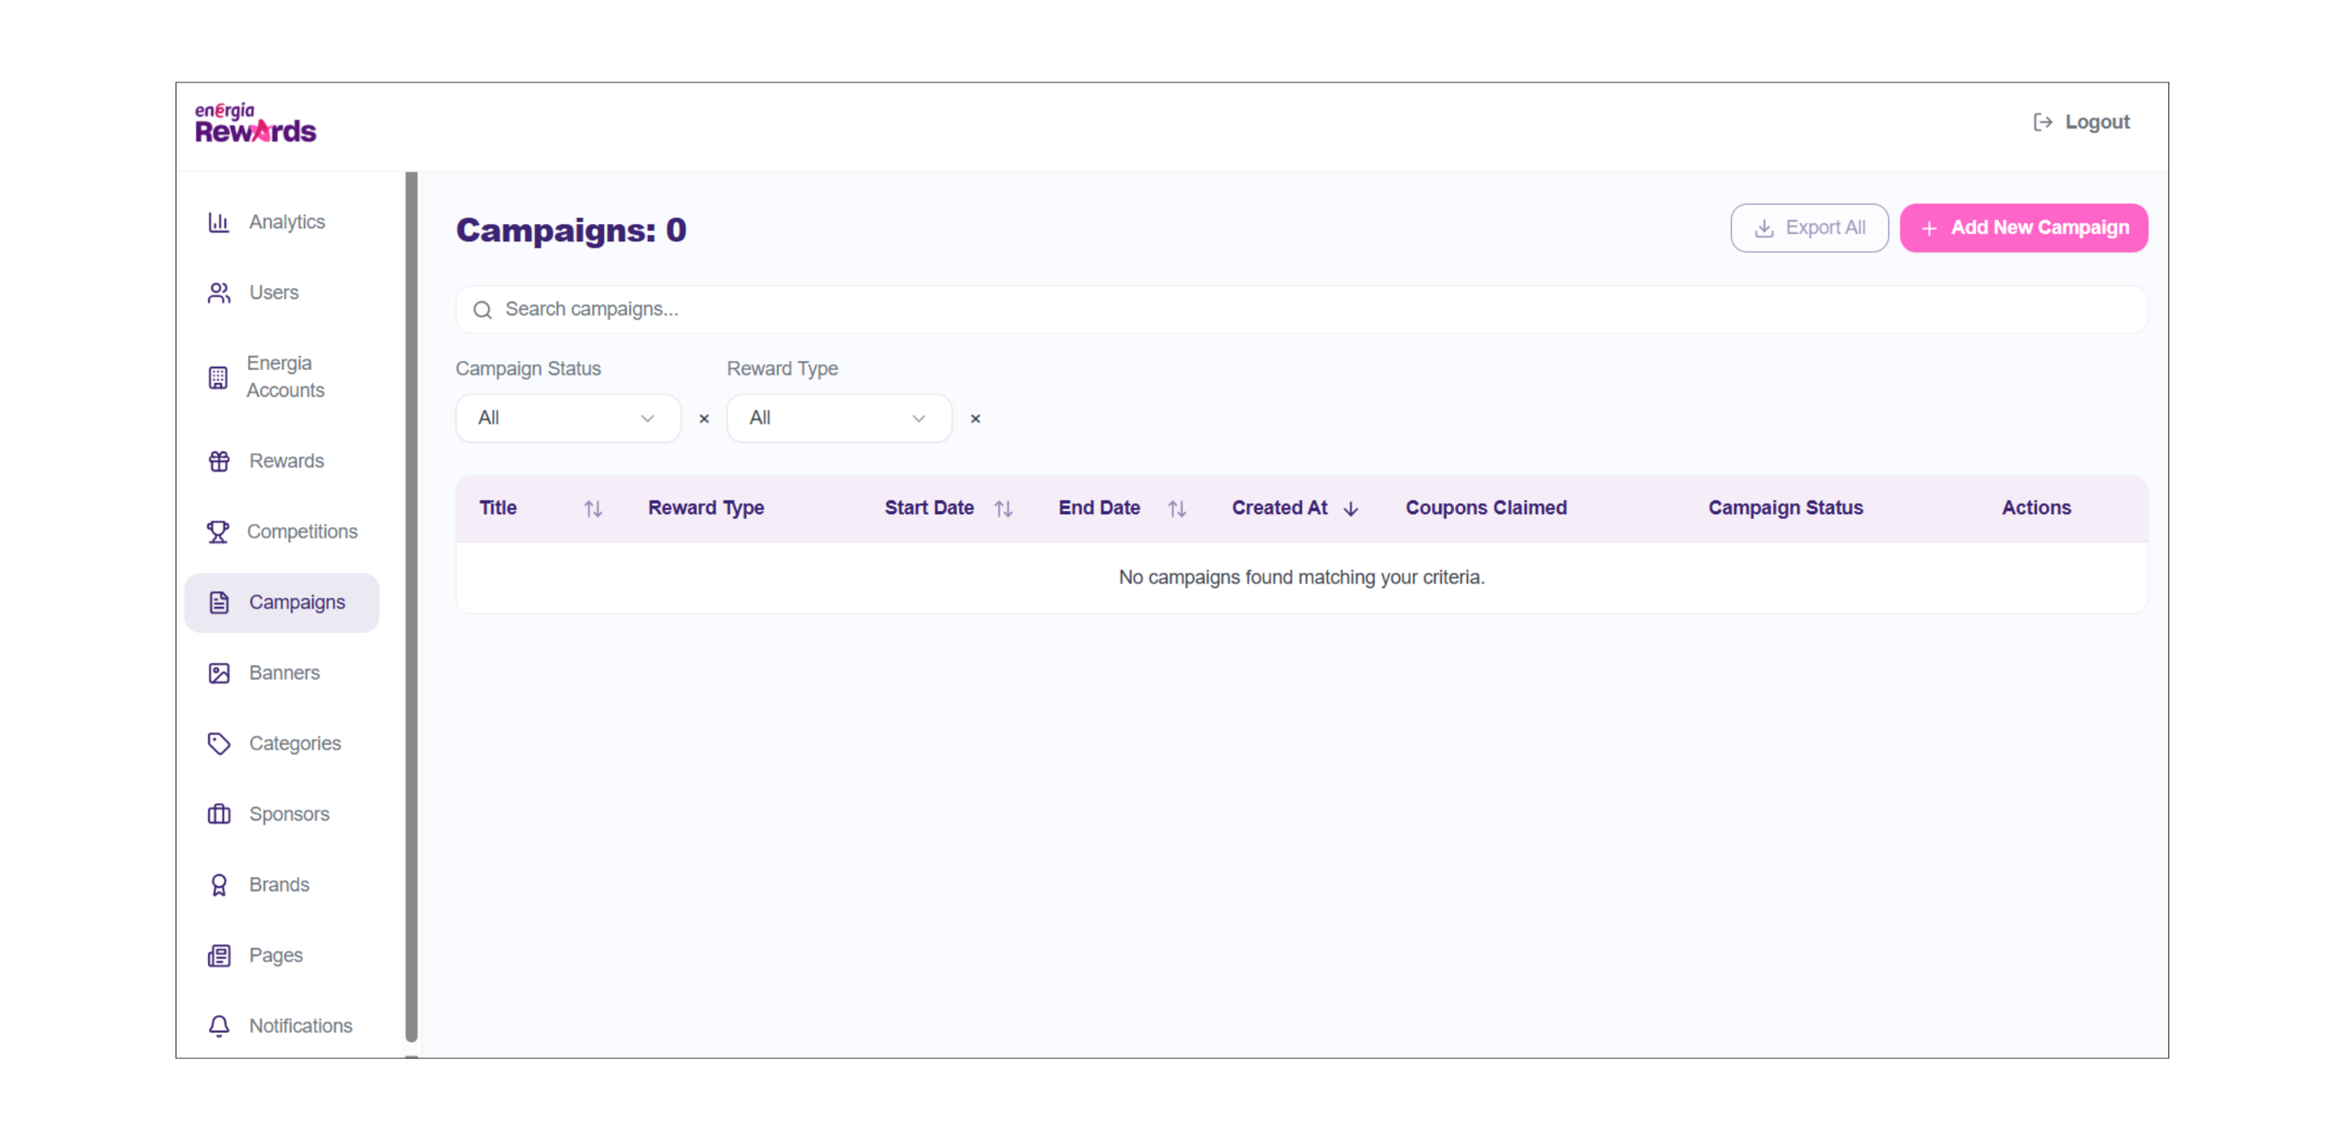Click the Rewards gift icon

(219, 461)
